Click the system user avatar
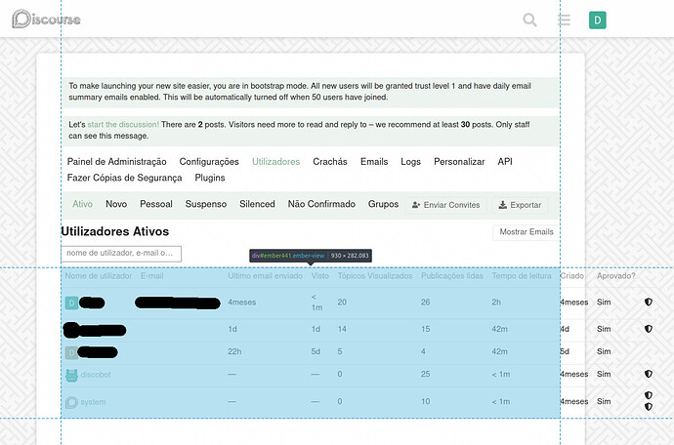The image size is (674, 445). (71, 402)
